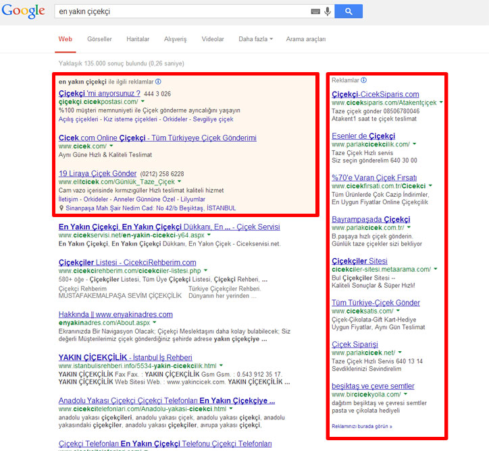The image size is (489, 451).
Task: Open Sinanpaşa Mah. Beşiktaş address link
Action: 151,208
